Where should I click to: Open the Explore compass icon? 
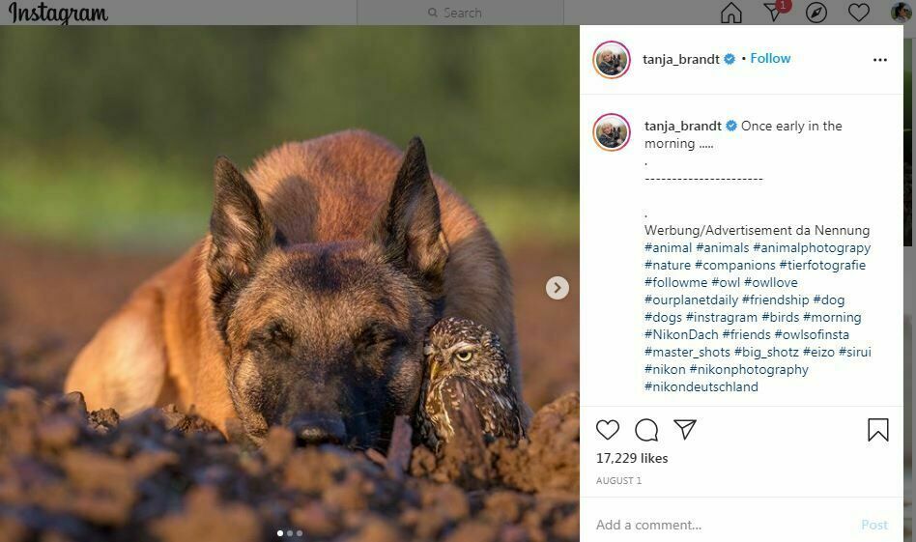[816, 13]
